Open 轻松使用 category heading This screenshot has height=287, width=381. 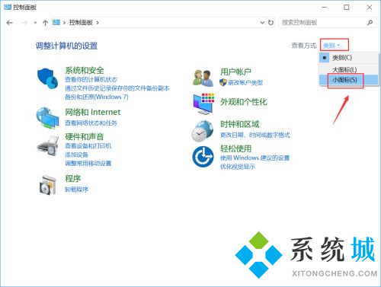point(236,148)
